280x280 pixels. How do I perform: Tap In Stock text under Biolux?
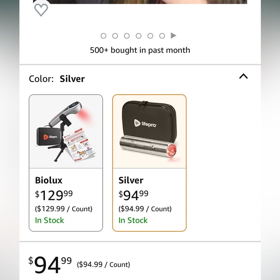(50, 220)
